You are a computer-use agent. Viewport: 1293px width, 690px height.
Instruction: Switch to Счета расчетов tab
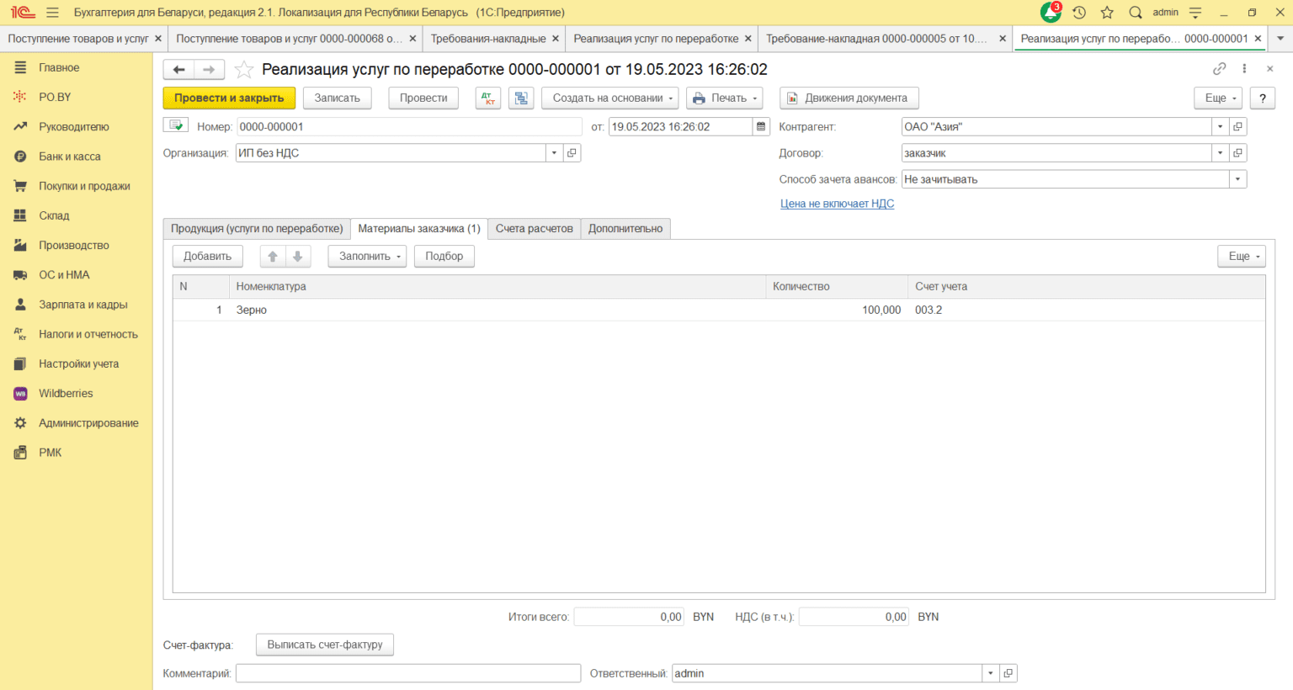(x=534, y=229)
